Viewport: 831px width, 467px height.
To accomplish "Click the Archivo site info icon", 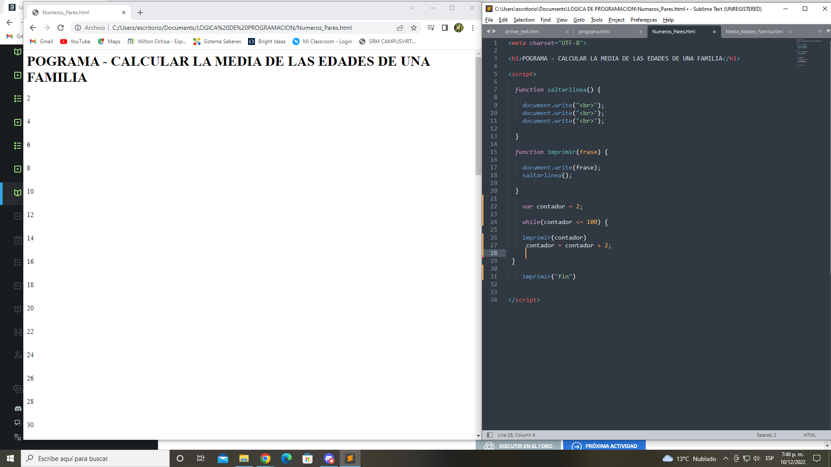I will (x=78, y=28).
